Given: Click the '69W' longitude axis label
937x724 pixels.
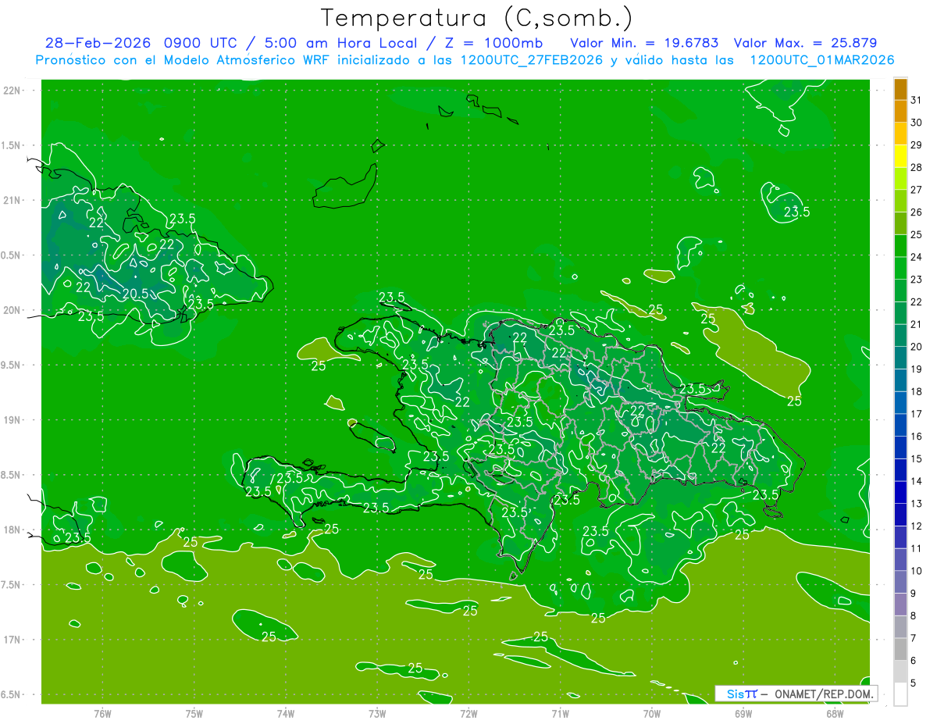Looking at the screenshot, I should 743,713.
